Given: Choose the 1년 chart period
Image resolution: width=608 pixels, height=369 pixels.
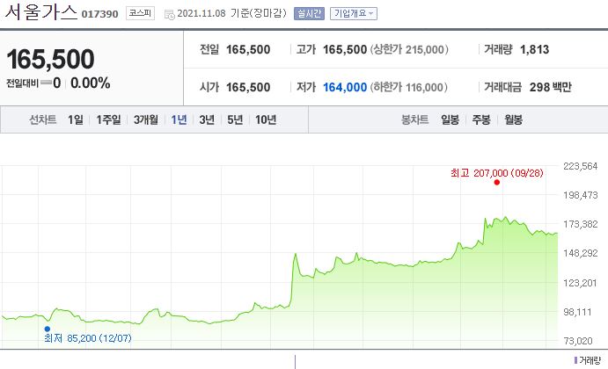Looking at the screenshot, I should 179,119.
